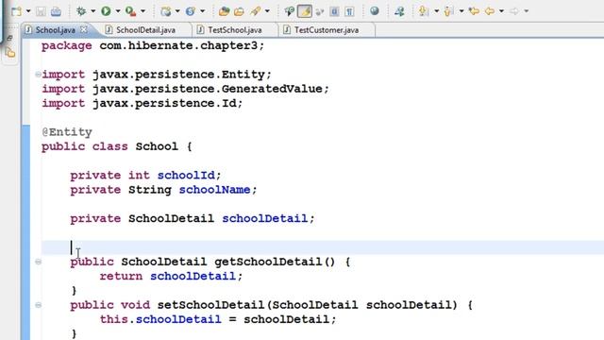Click the Last Edit Location icon
The width and height of the screenshot is (604, 340).
pyautogui.click(x=474, y=11)
